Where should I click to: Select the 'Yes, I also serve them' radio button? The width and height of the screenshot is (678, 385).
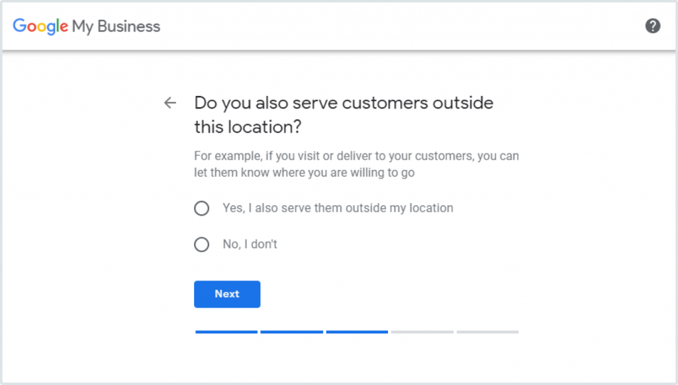(201, 208)
